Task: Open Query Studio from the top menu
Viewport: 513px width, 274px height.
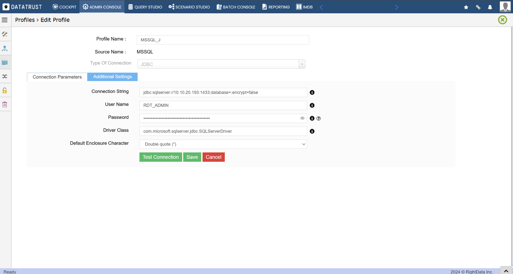Action: 145,7
